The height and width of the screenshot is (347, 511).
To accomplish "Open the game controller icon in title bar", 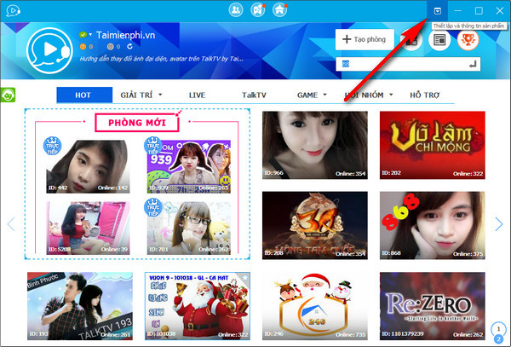I will pyautogui.click(x=257, y=10).
